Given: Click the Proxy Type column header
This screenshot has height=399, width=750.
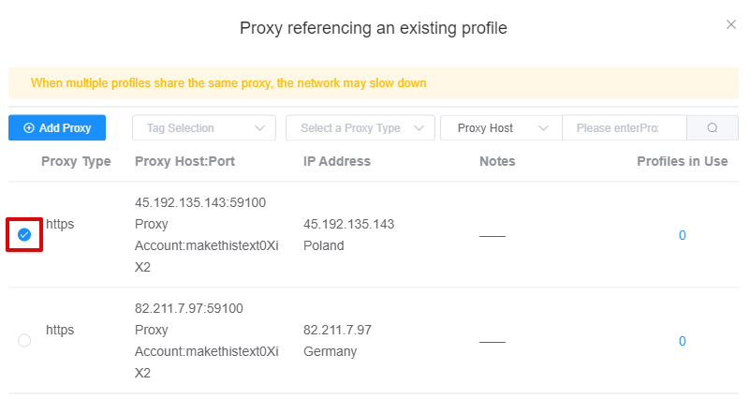Looking at the screenshot, I should point(76,161).
